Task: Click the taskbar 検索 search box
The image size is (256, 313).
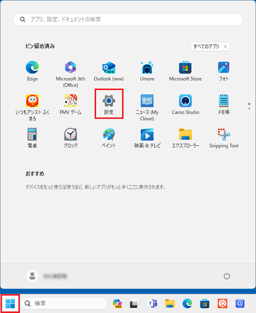Action: coord(64,304)
